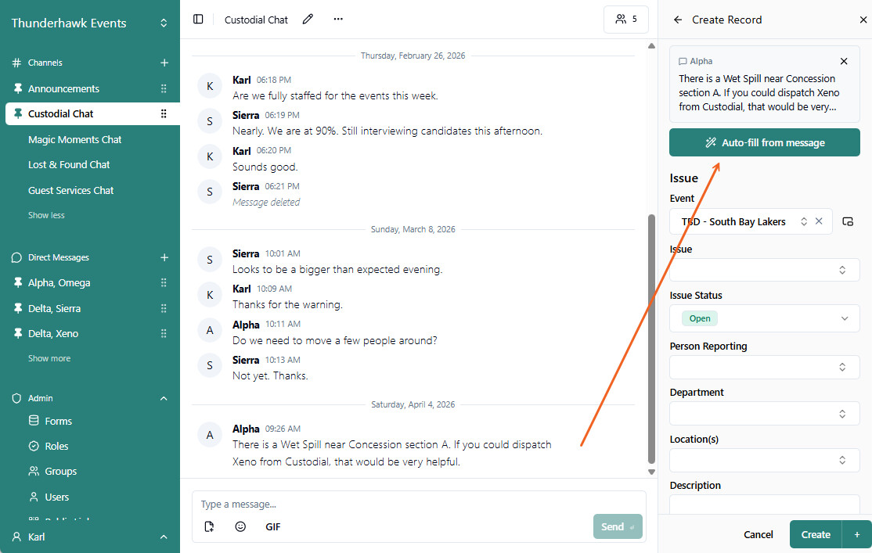Click Alpha's avatar on the Wet Spill message
Image resolution: width=872 pixels, height=553 pixels.
[x=210, y=435]
